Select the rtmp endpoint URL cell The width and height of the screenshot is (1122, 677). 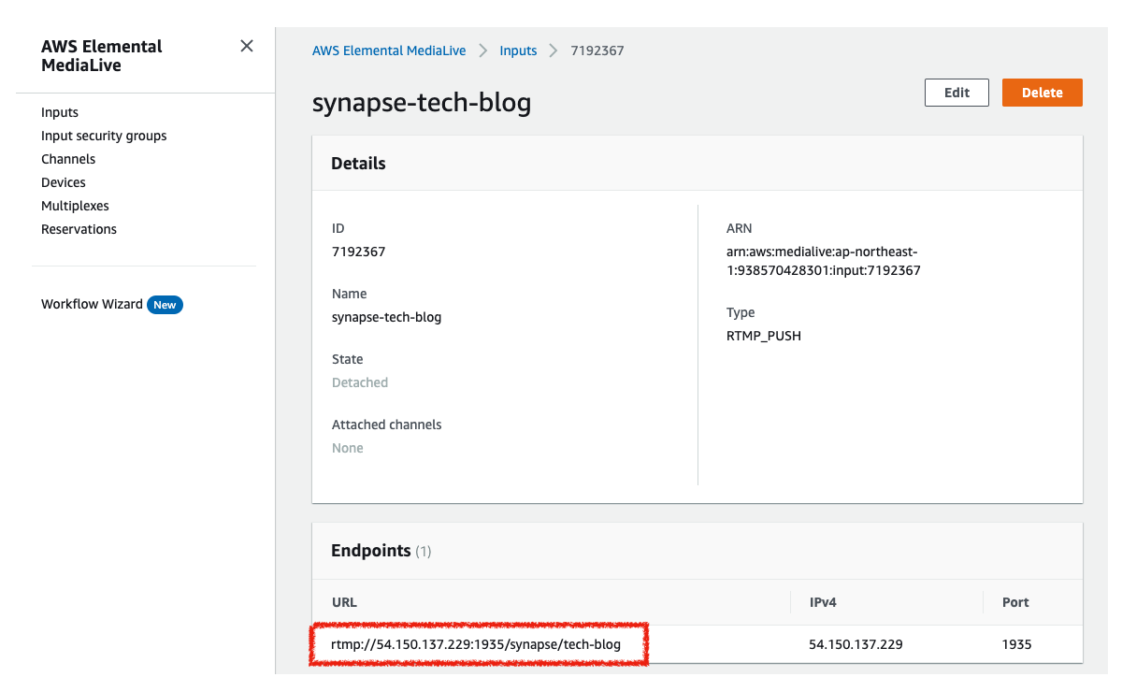[476, 644]
